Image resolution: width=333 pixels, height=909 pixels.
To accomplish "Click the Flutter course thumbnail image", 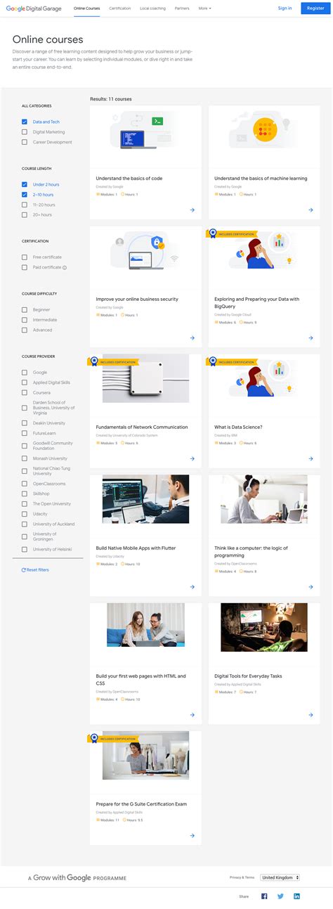I will click(145, 499).
